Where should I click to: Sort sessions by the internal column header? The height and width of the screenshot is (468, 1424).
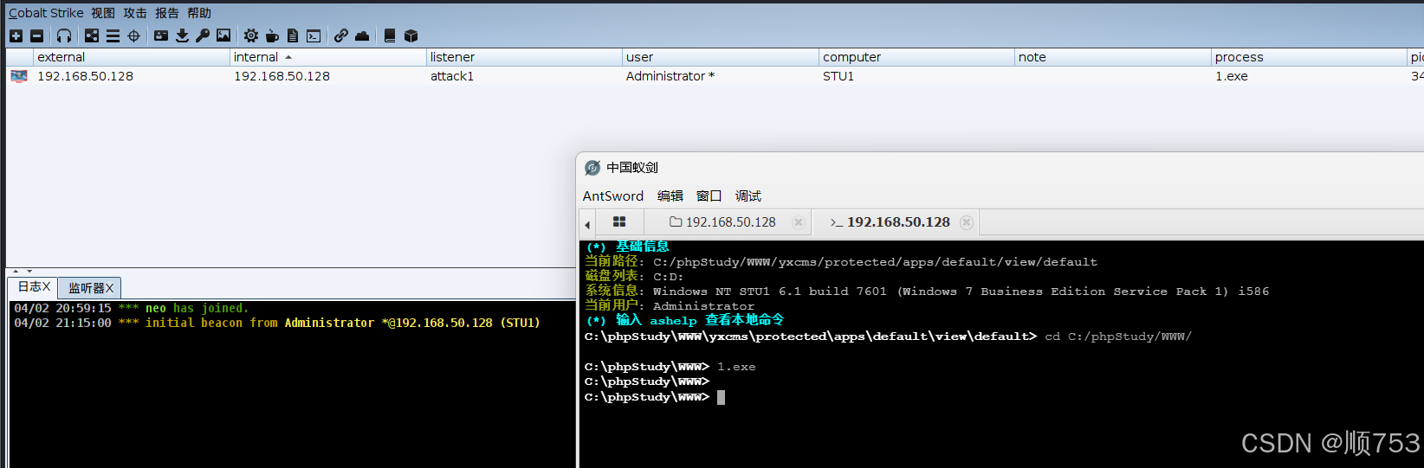click(x=328, y=57)
